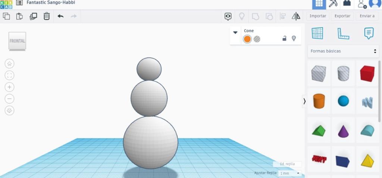Pick the striped Cylinder hole shape

(x=343, y=73)
